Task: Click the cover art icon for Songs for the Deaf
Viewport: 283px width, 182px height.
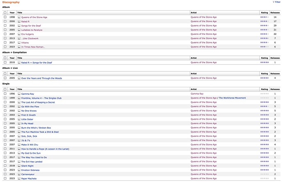Action: [x=19, y=25]
